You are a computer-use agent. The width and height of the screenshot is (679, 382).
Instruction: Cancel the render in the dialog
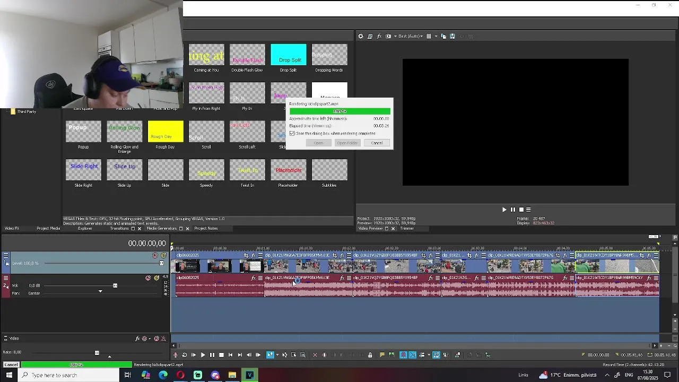pyautogui.click(x=377, y=143)
